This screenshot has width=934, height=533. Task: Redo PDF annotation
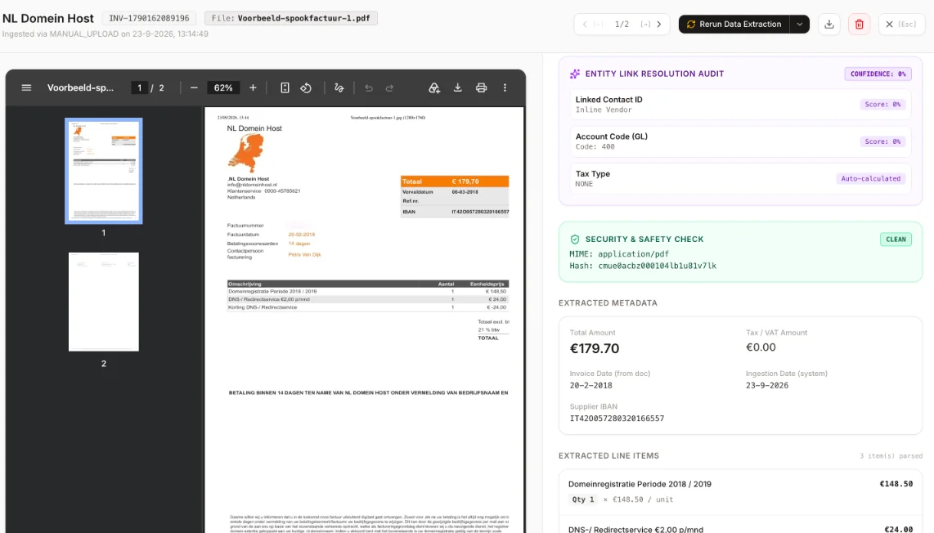(x=389, y=87)
